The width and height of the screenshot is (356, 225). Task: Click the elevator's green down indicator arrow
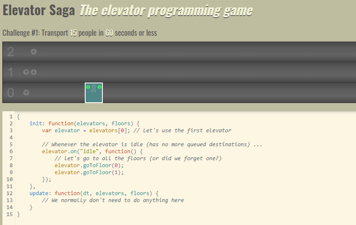click(99, 87)
